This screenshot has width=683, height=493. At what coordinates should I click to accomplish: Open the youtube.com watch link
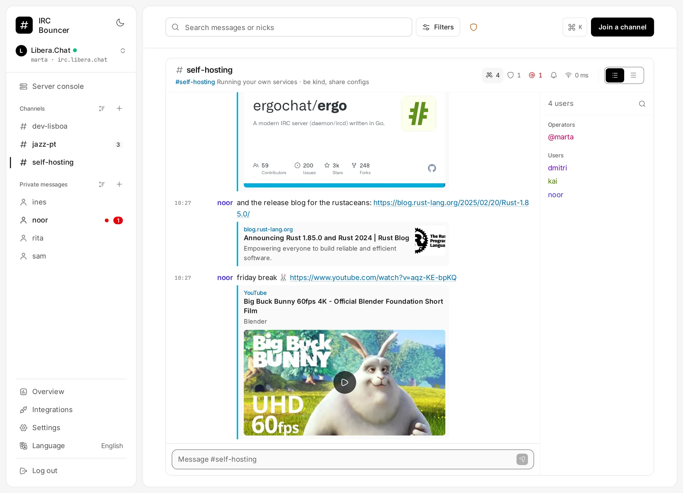(x=373, y=277)
